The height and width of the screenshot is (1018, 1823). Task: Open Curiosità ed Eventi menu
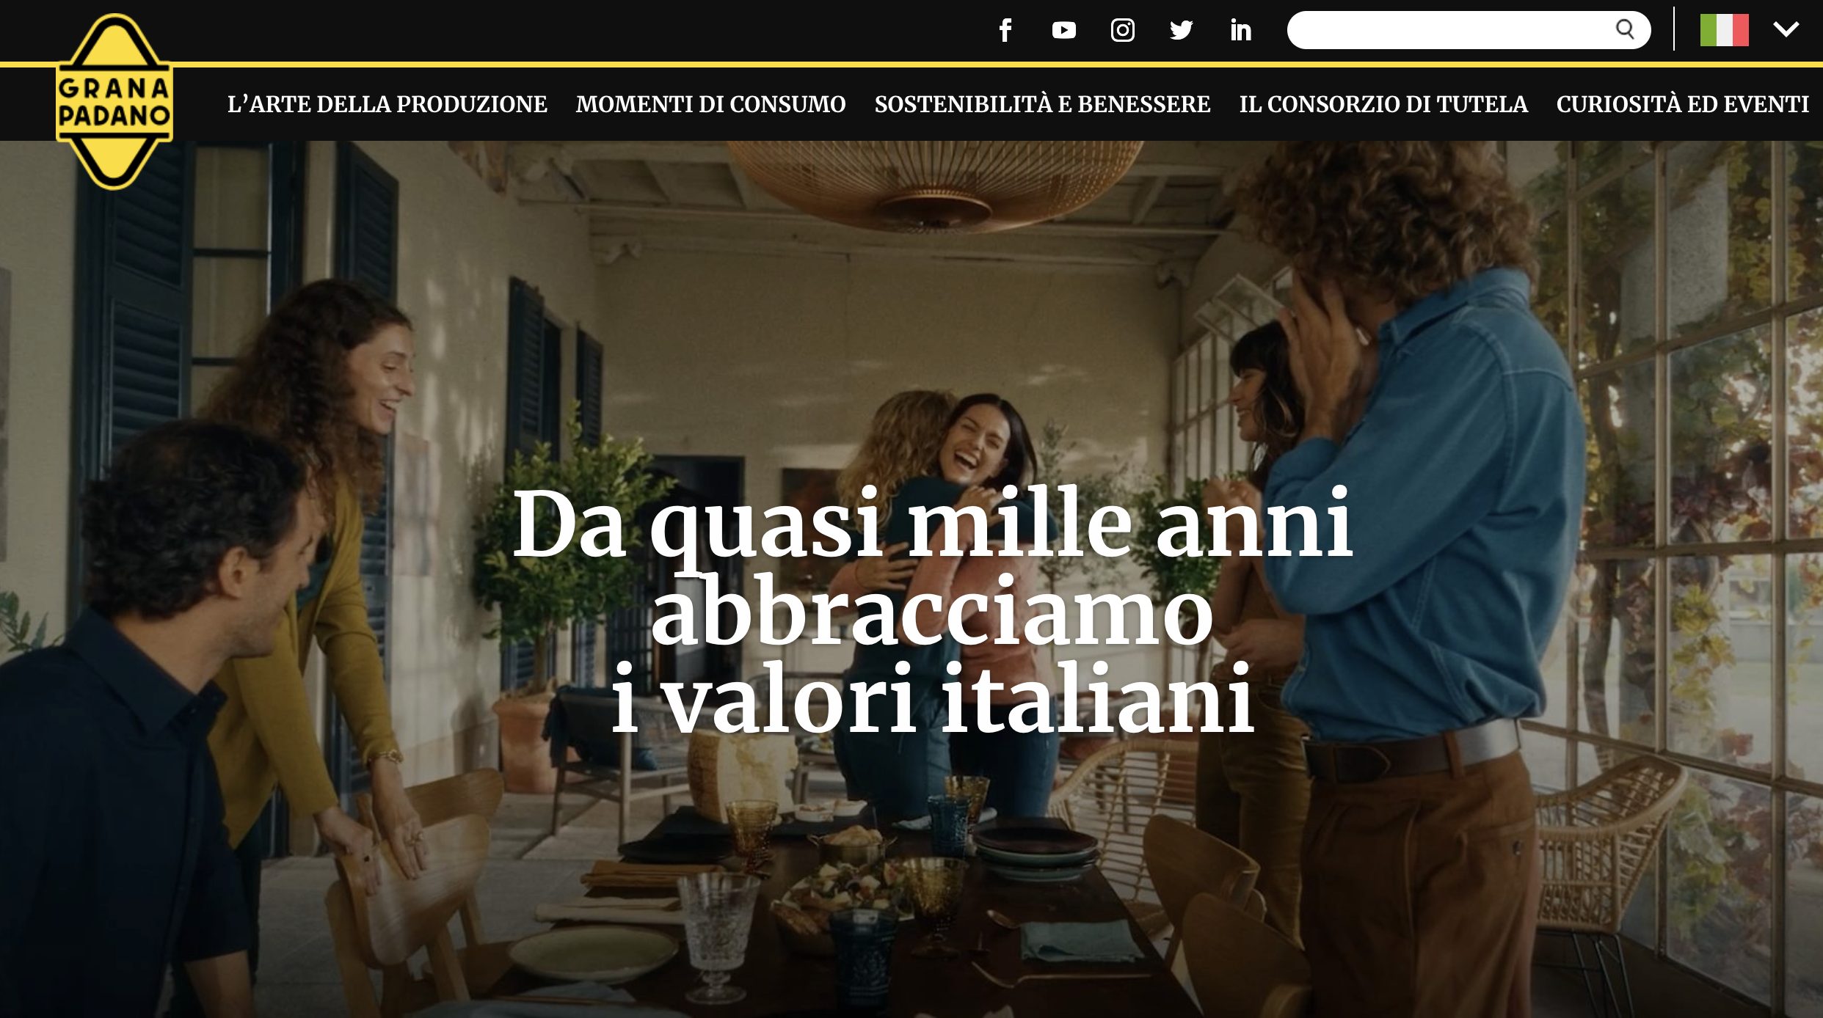(x=1682, y=104)
